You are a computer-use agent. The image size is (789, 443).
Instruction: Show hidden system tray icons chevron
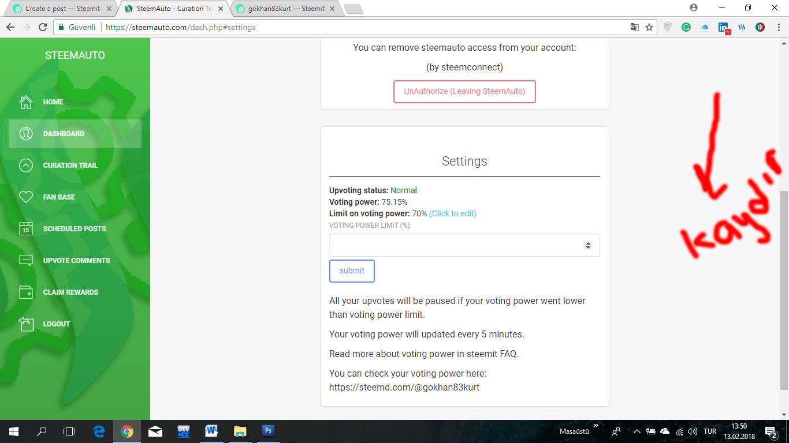(x=637, y=431)
